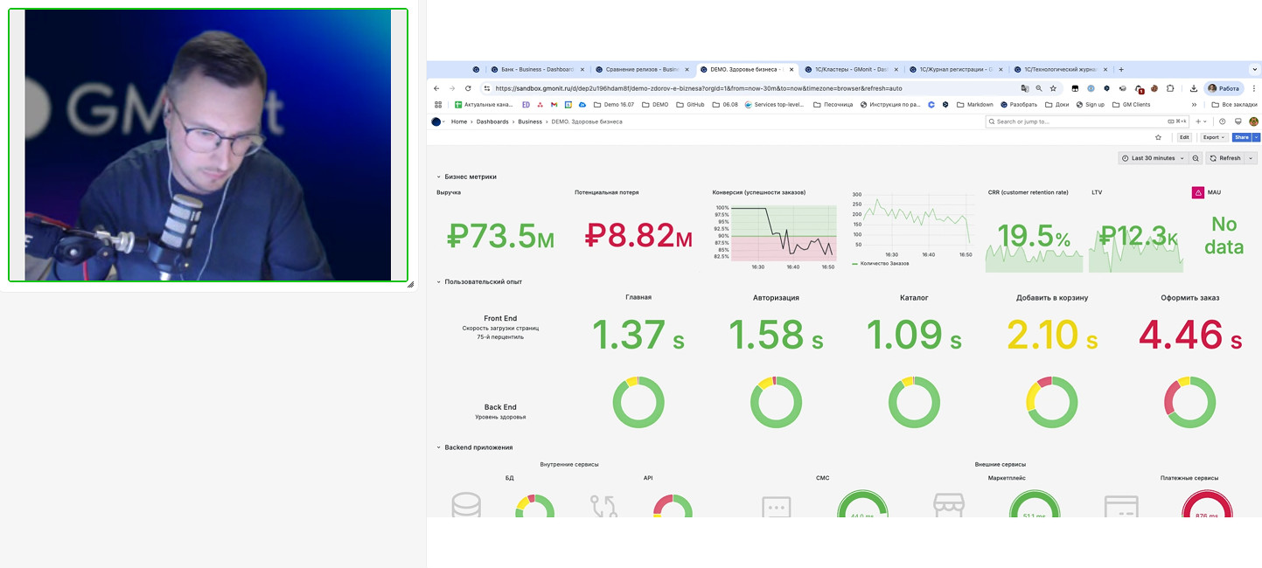This screenshot has width=1262, height=568.
Task: Collapse the Backend приложения row
Action: pos(439,447)
